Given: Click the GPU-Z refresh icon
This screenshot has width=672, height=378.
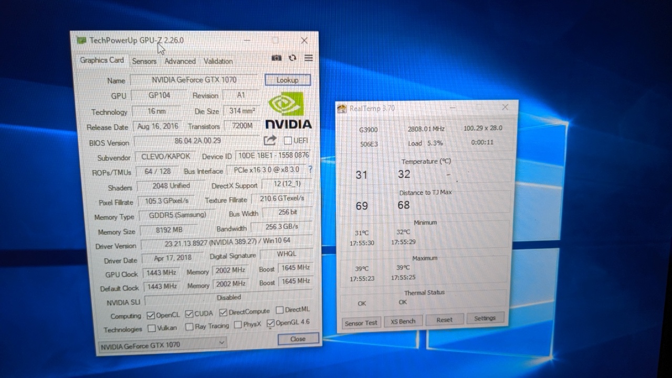Looking at the screenshot, I should 292,58.
